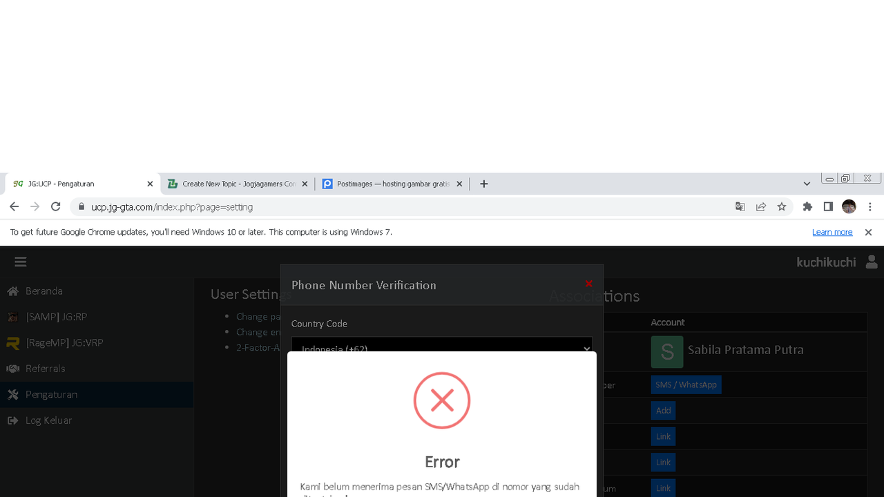Select Pengaturan in the sidebar
This screenshot has width=884, height=497.
tap(97, 395)
